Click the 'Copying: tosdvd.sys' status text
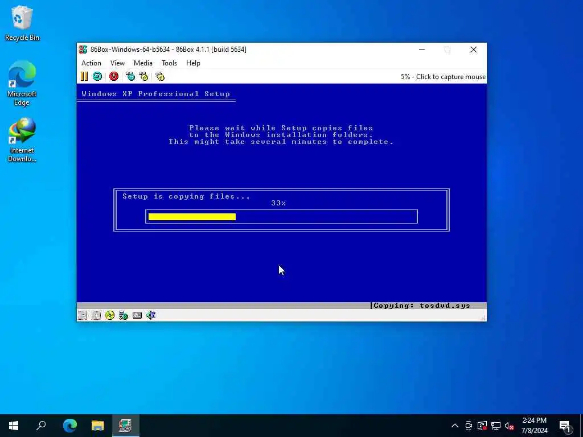This screenshot has width=583, height=437. (x=422, y=306)
